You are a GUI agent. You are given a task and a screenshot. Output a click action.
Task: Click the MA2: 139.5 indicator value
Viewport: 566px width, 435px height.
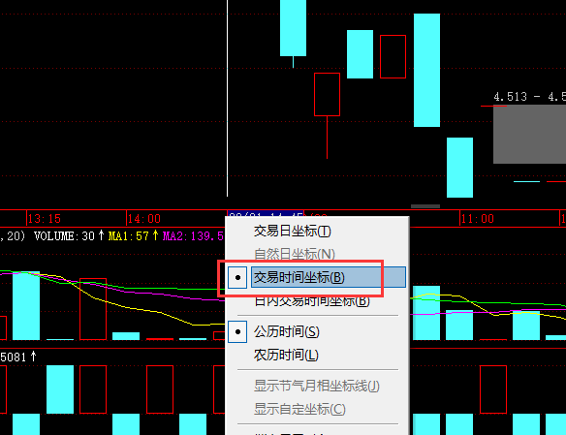pyautogui.click(x=193, y=236)
